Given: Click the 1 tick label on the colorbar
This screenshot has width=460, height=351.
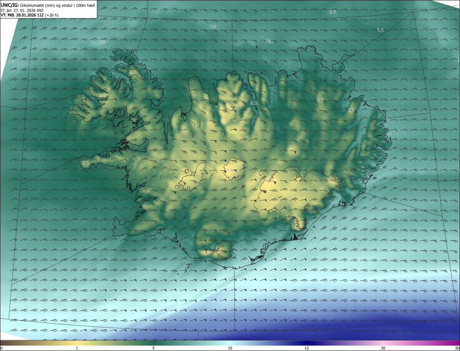Looking at the screenshot, I should [77, 348].
